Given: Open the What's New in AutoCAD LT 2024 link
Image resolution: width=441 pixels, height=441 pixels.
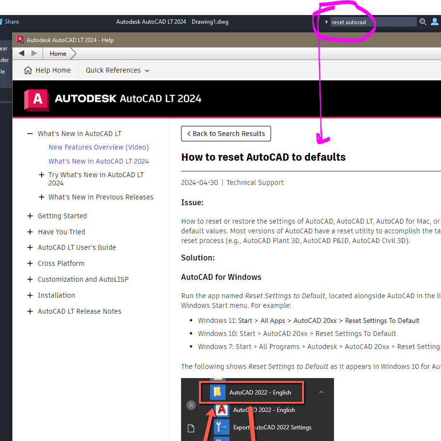Looking at the screenshot, I should click(x=99, y=161).
